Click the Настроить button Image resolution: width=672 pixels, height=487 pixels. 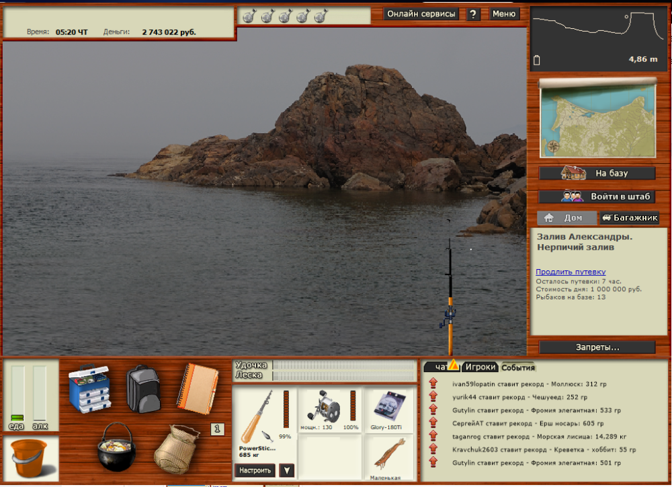[x=255, y=470]
